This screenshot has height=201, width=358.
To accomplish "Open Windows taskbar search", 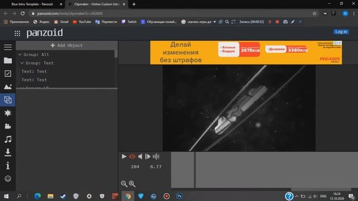I will point(19,196).
